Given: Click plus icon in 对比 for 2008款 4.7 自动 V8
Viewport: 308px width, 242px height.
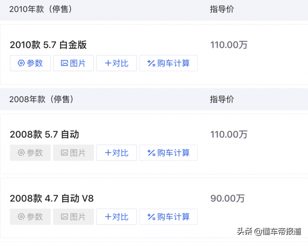Looking at the screenshot, I should [108, 216].
